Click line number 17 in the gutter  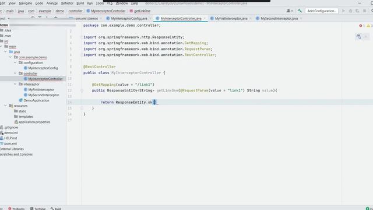(x=70, y=120)
